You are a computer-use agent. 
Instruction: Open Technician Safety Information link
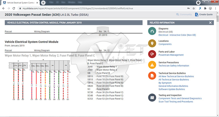coord(174,66)
